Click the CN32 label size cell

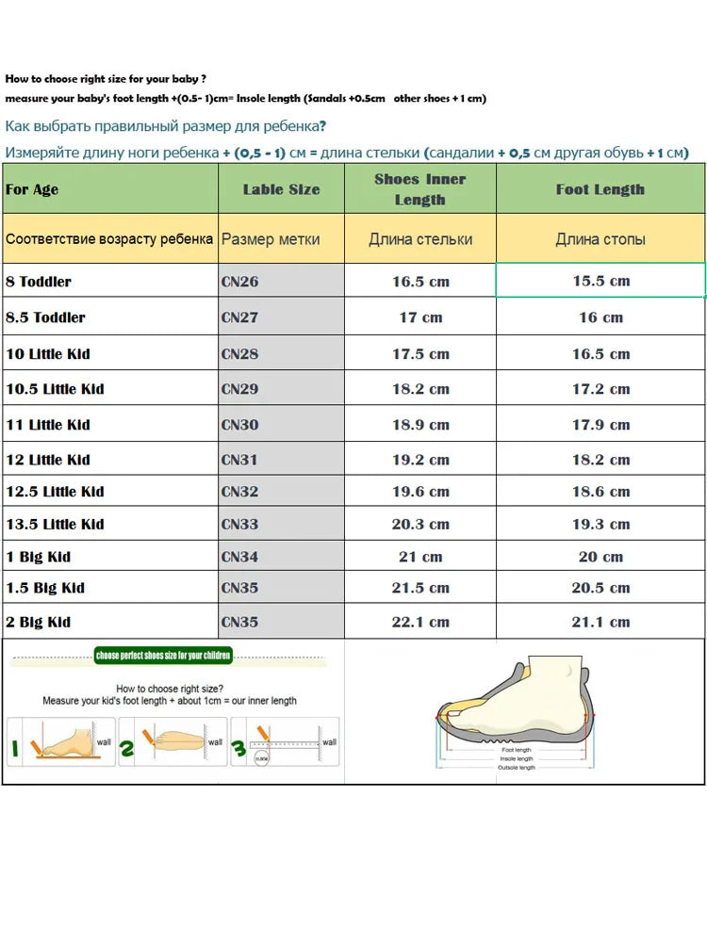(x=281, y=491)
